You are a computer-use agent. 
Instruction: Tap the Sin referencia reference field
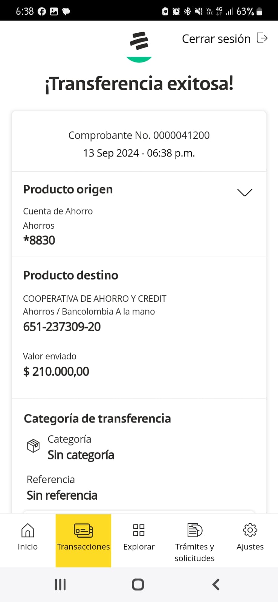[62, 495]
